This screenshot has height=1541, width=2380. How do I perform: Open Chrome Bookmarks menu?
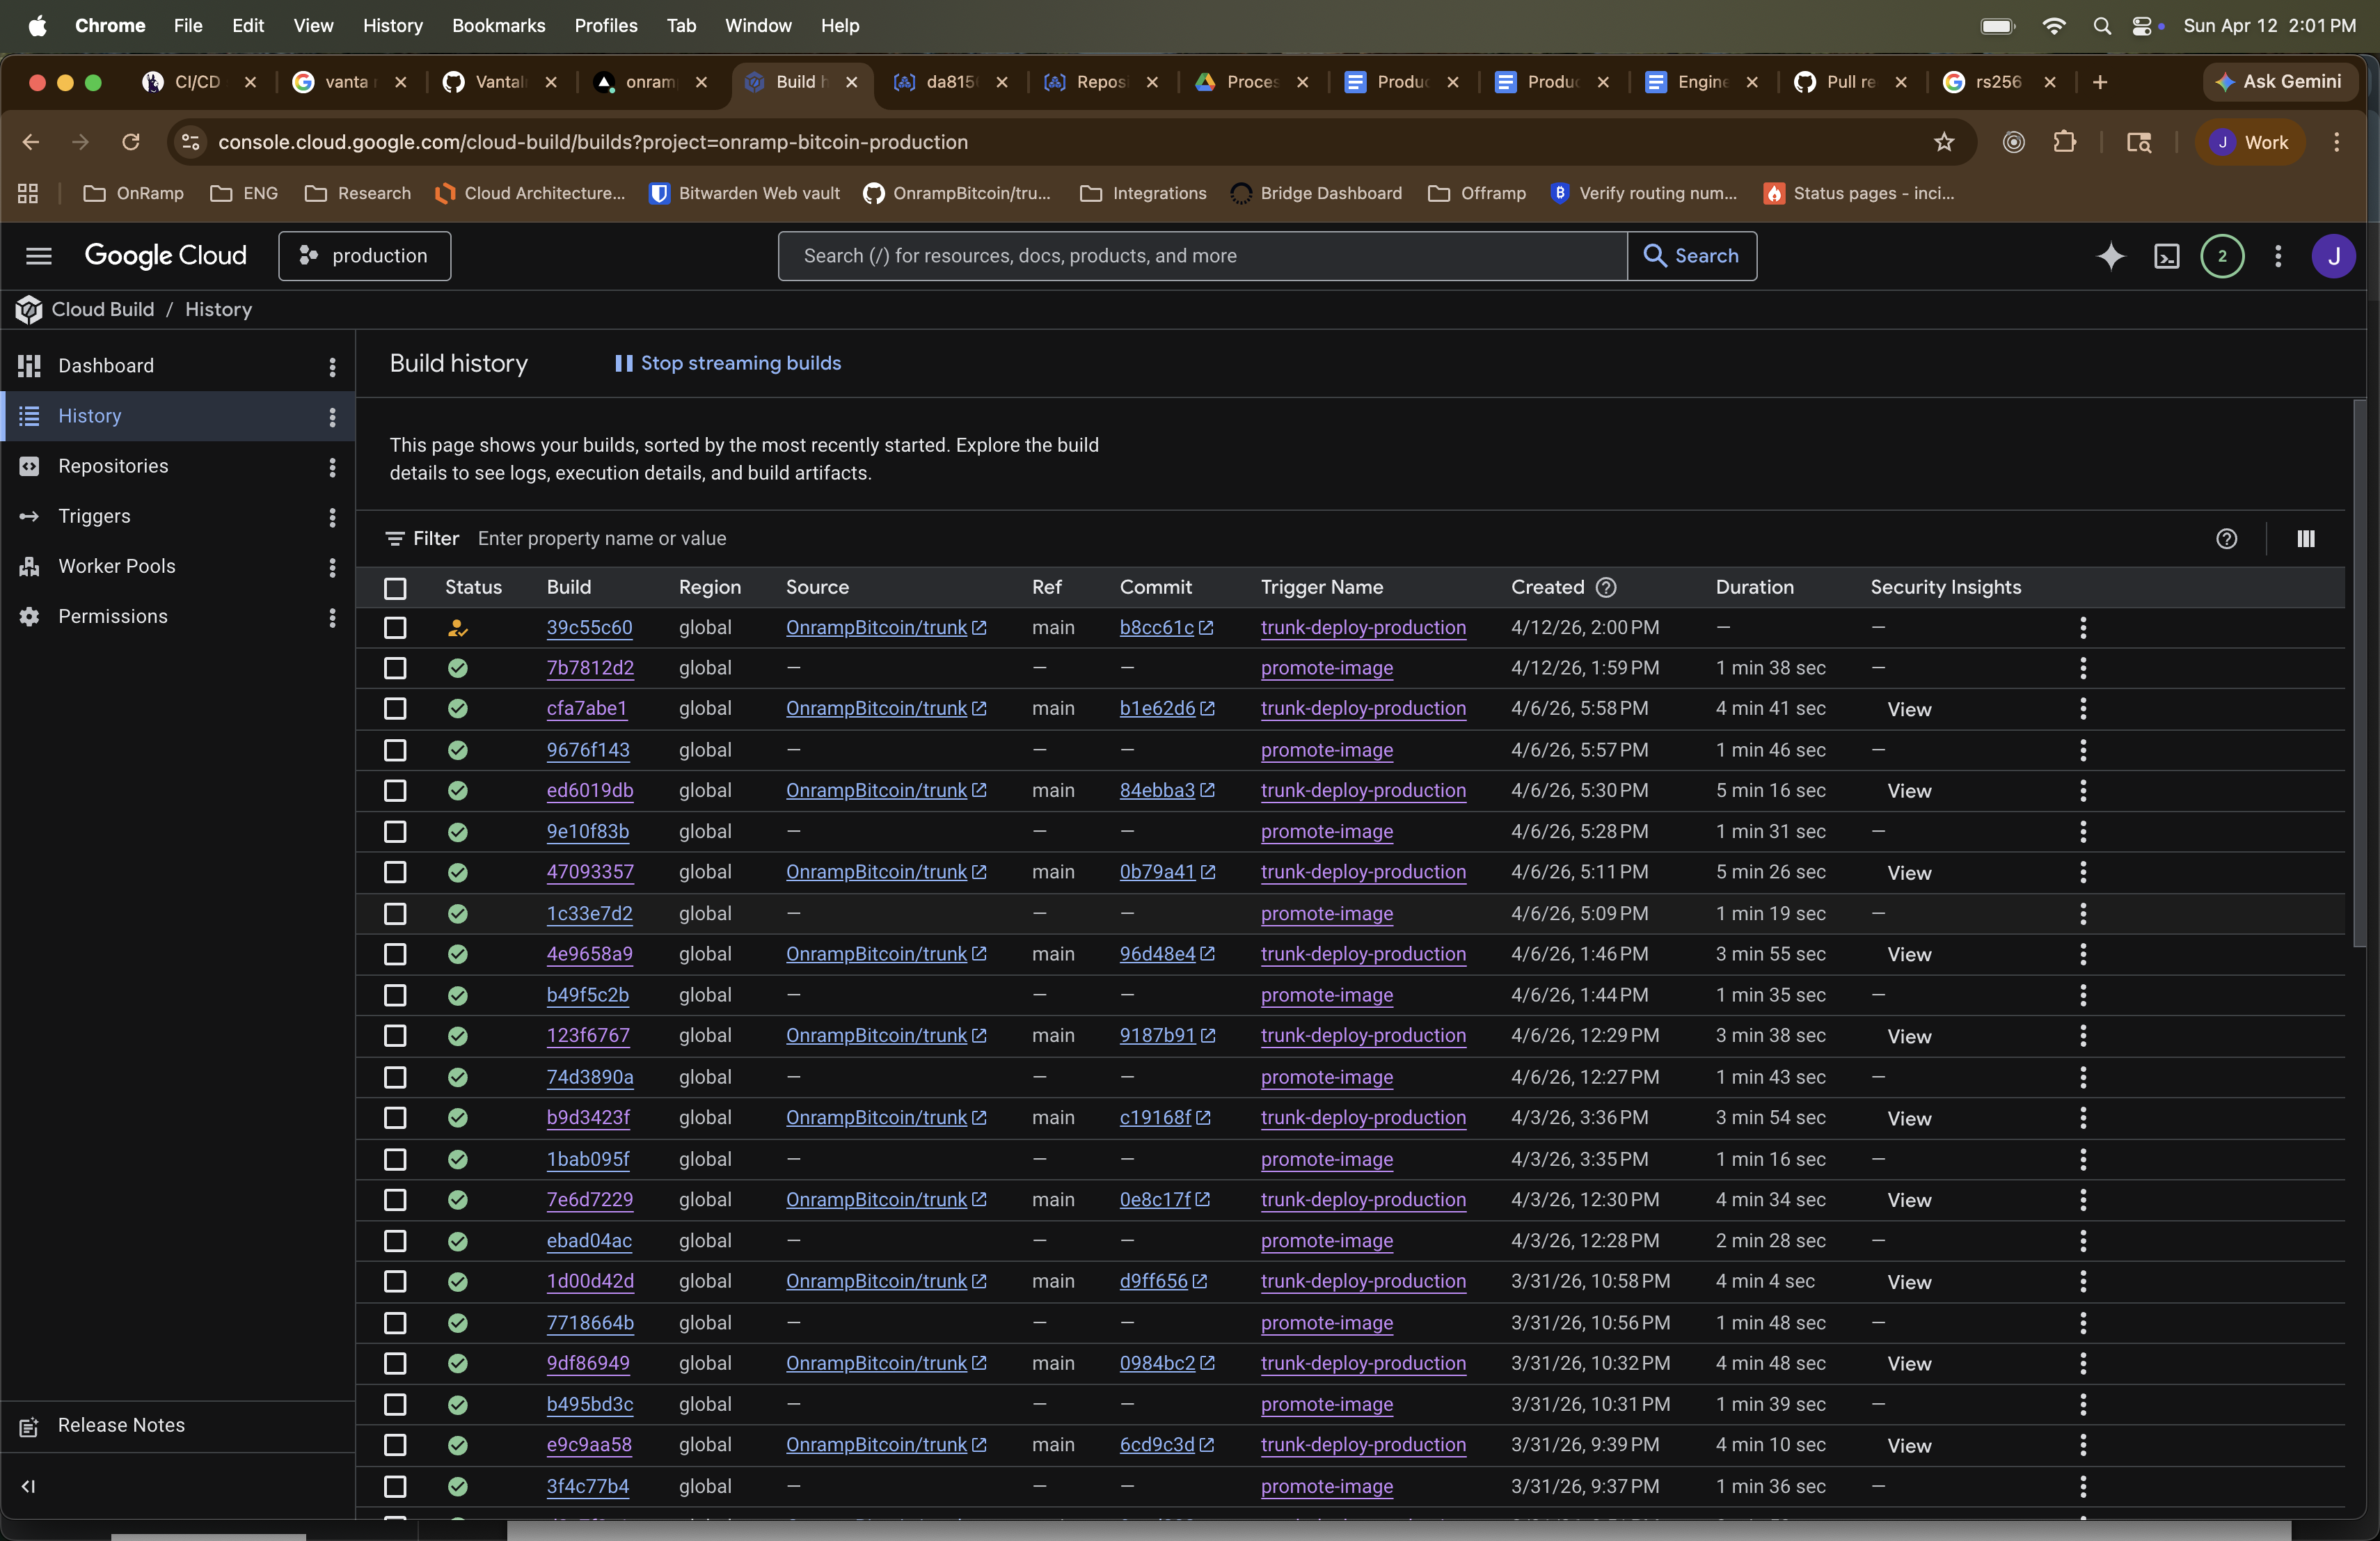(498, 25)
